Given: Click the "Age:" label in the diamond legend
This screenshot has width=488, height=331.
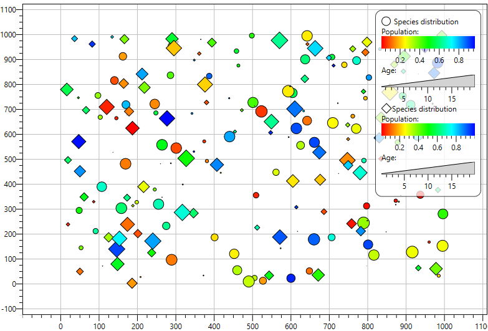Looking at the screenshot, I should click(389, 158).
